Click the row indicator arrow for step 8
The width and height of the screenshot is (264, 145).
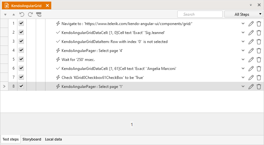click(4, 86)
